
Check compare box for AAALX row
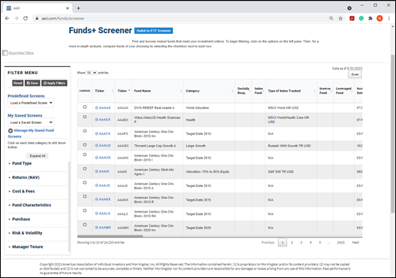point(85,210)
